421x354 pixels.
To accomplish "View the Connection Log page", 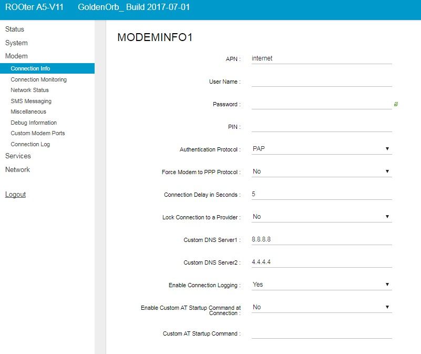I will [30, 144].
